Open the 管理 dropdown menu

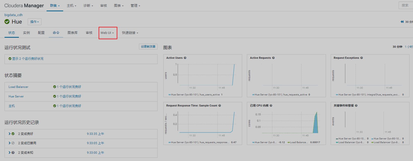[x=135, y=6]
